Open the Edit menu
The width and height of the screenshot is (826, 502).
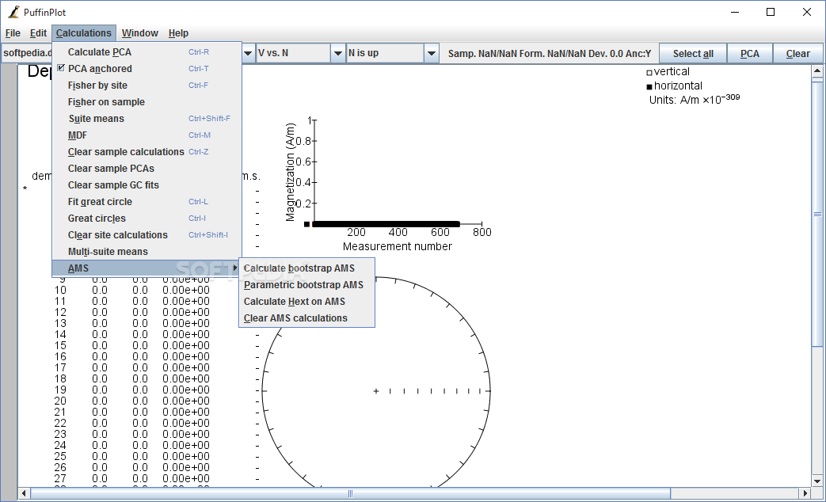pos(38,33)
